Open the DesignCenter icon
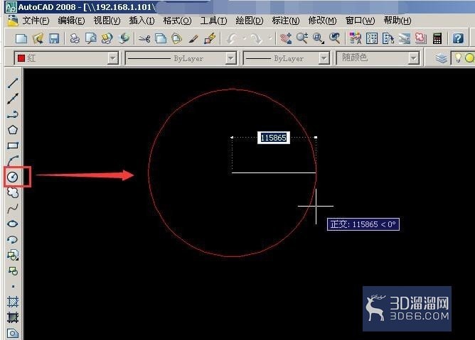Viewport: 475px width, 340px height. 372,38
